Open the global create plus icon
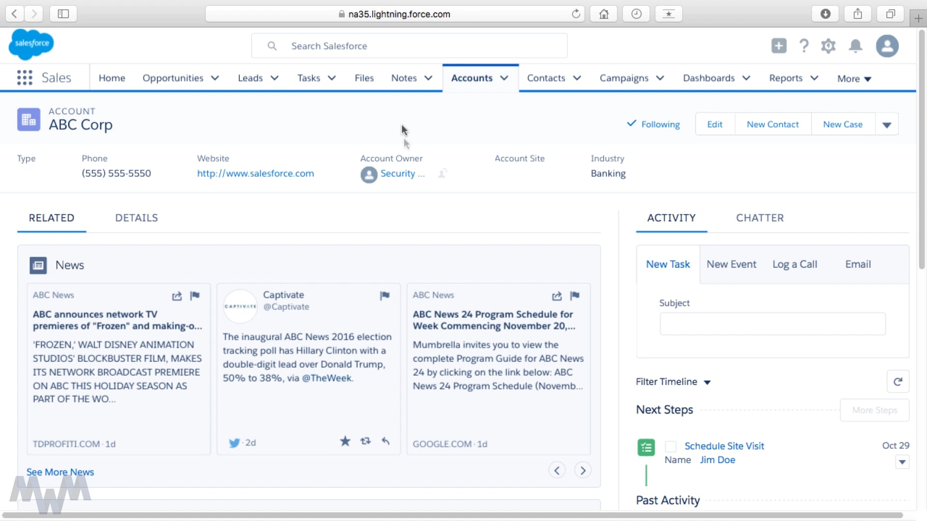 click(x=779, y=46)
